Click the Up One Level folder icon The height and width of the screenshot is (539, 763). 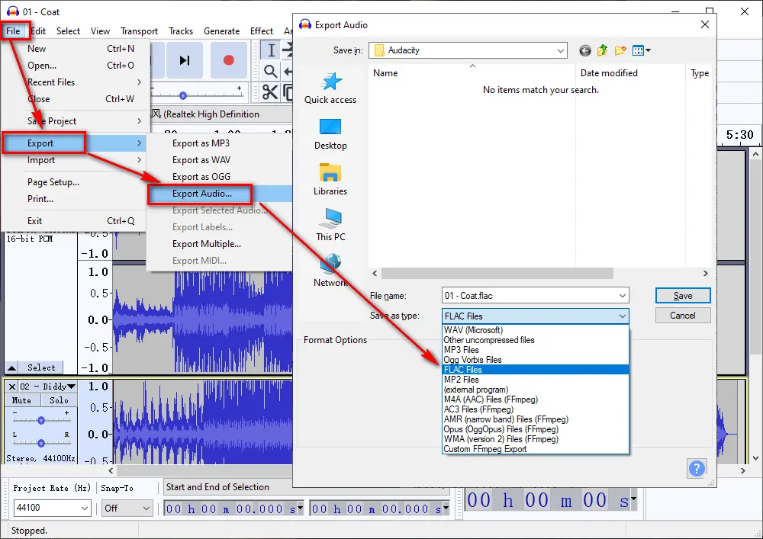[x=603, y=50]
